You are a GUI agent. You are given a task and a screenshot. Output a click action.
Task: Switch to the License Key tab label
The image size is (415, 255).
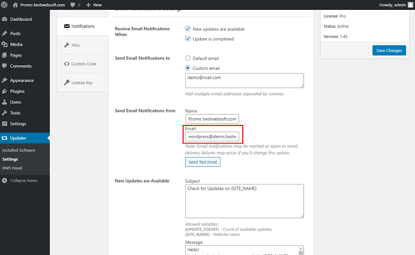[x=82, y=82]
